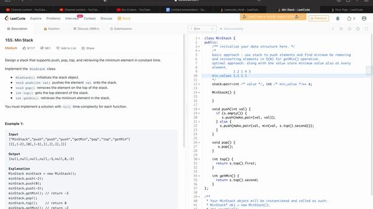The image size is (373, 209).
Task: Toggle the Autocomplete switch in the editor
Action: [221, 28]
